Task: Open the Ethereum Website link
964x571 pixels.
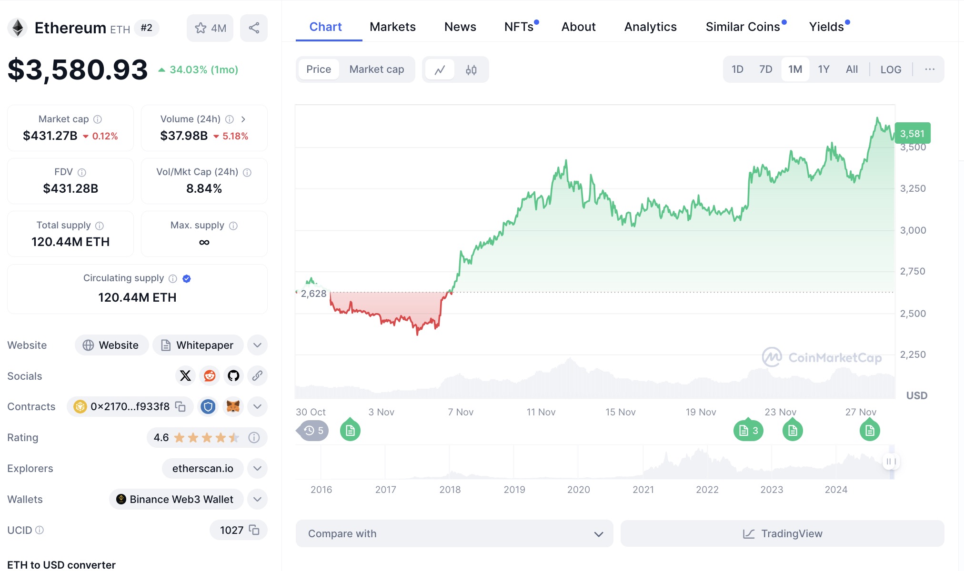Action: point(111,345)
